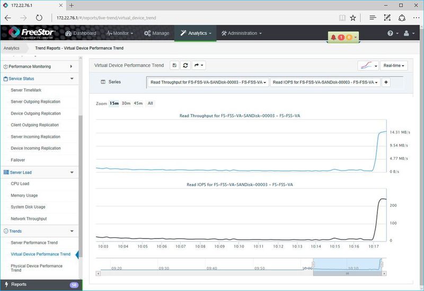Open the Read IOPS series dropdown
Screen dimensions: 424x291
click(x=325, y=83)
